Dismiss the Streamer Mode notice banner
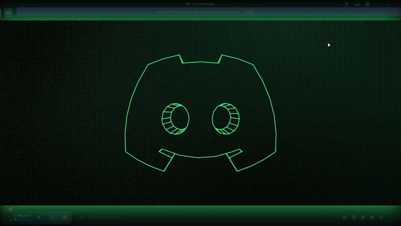The width and height of the screenshot is (401, 226). (x=395, y=12)
